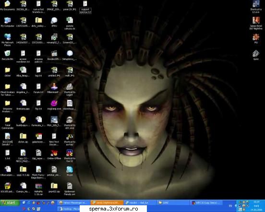Click the EN language indicator in taskbar

coord(230,206)
